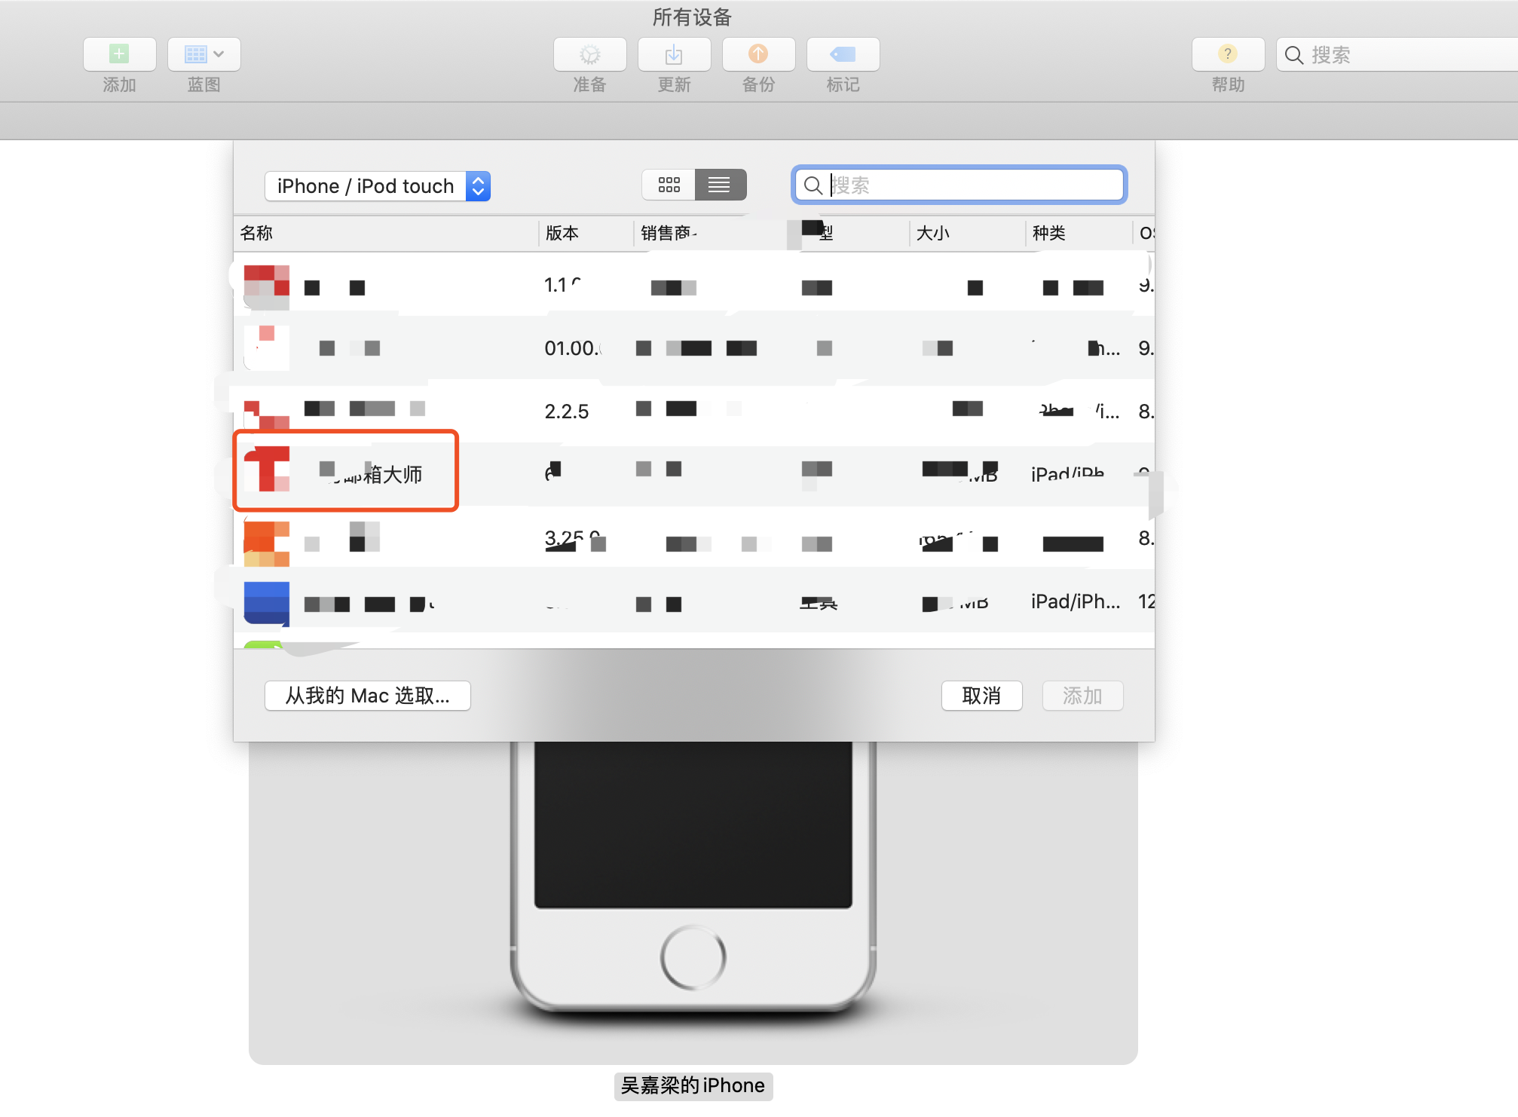Switch to list view
Viewport: 1518px width, 1117px height.
[720, 185]
